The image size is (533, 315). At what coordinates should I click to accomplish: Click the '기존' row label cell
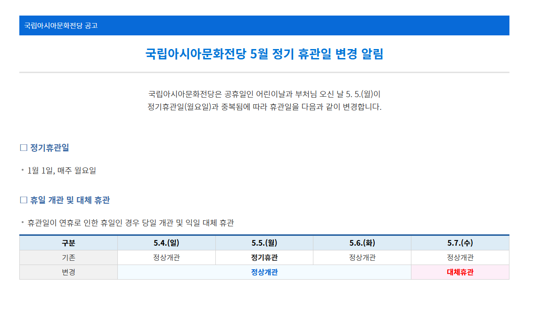coord(68,257)
